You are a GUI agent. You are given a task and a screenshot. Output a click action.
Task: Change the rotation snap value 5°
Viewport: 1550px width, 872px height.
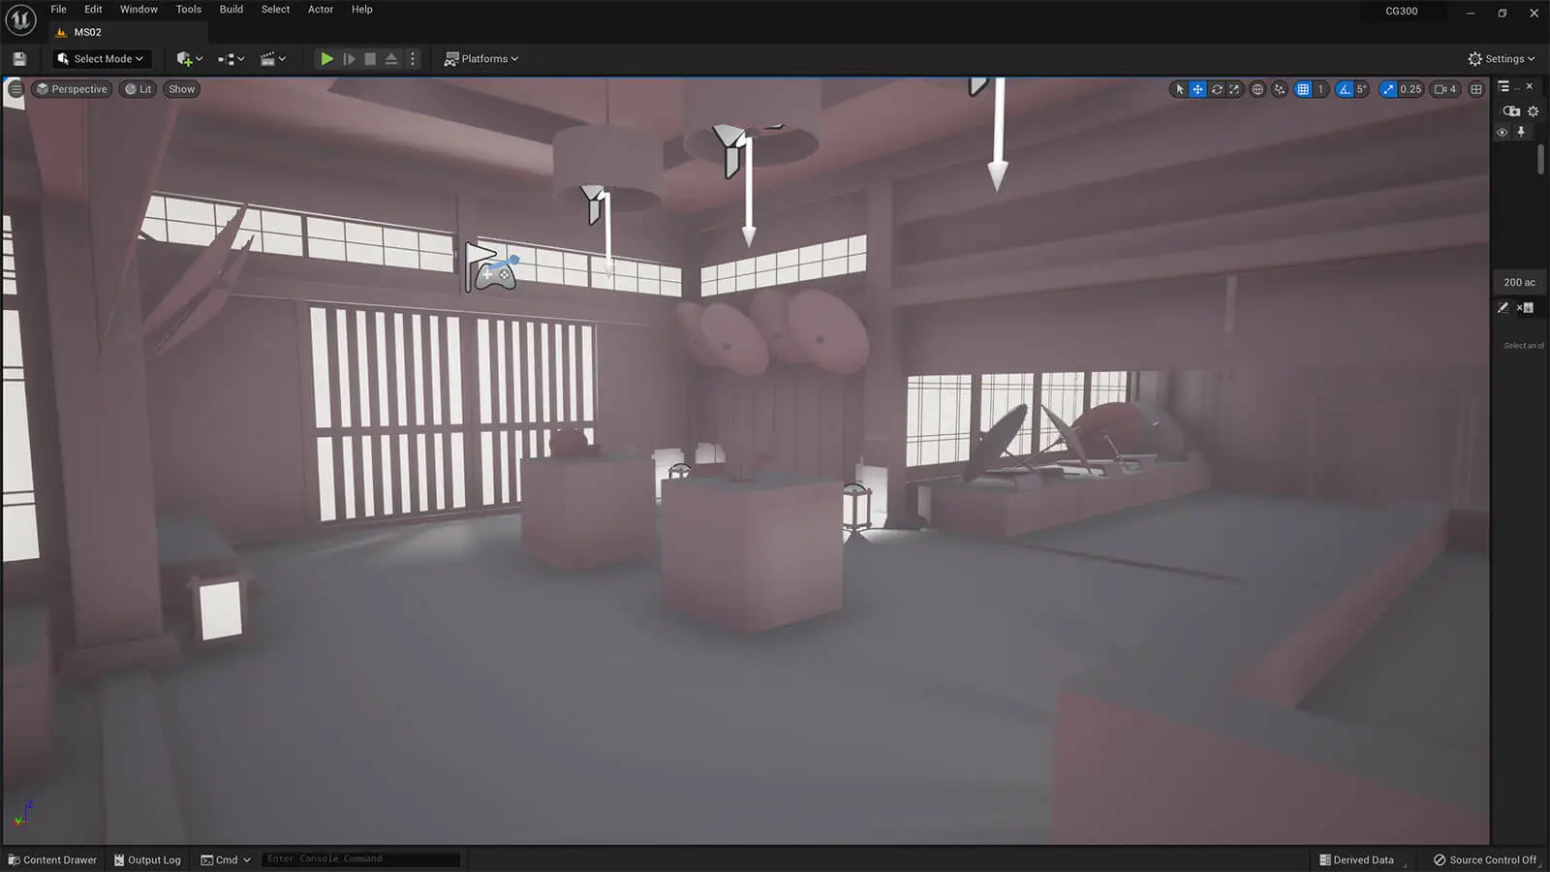[x=1362, y=89]
